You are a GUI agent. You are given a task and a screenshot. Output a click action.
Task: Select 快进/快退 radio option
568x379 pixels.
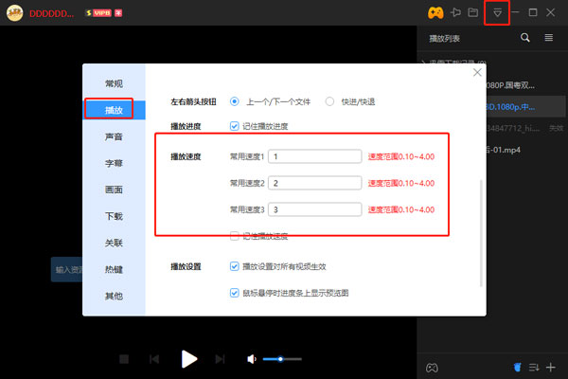point(329,101)
